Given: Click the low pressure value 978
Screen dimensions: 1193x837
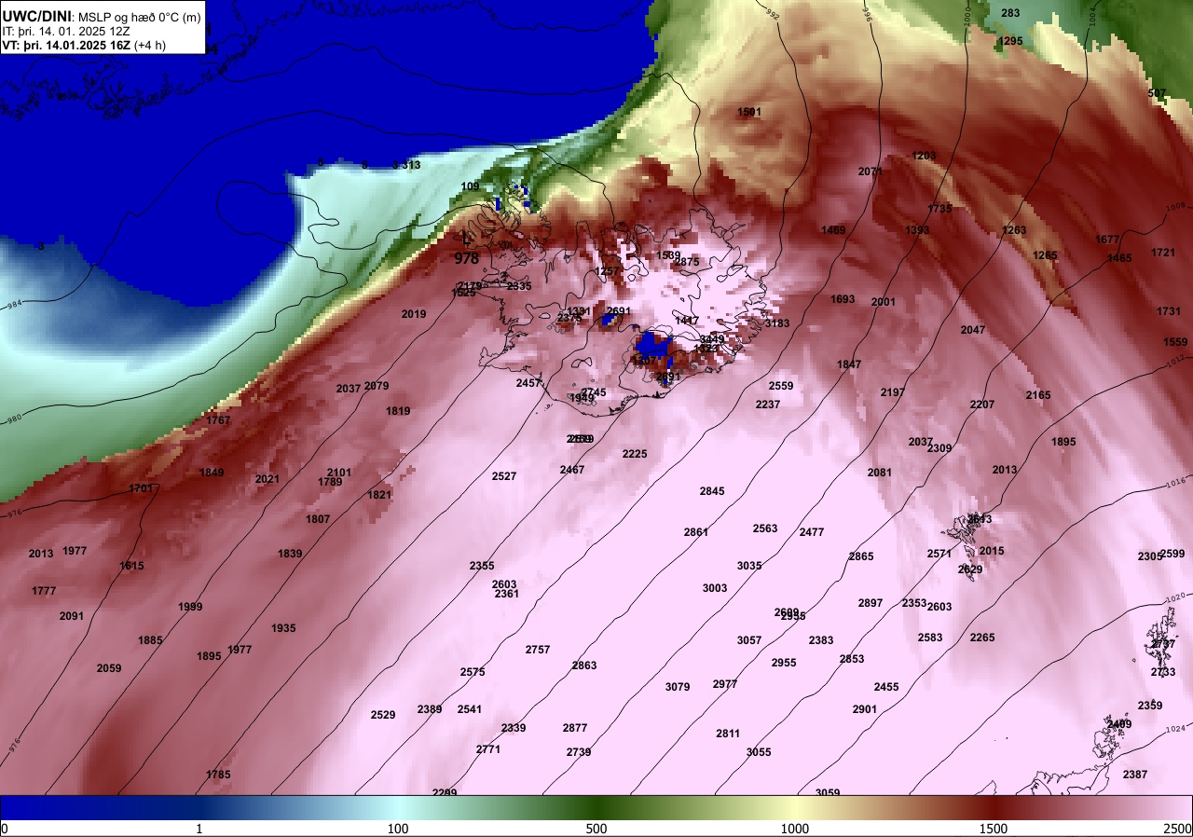Looking at the screenshot, I should click(x=467, y=258).
